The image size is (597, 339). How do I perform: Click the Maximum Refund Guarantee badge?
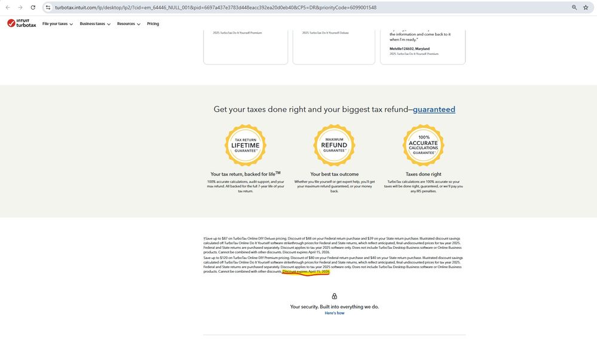334,145
